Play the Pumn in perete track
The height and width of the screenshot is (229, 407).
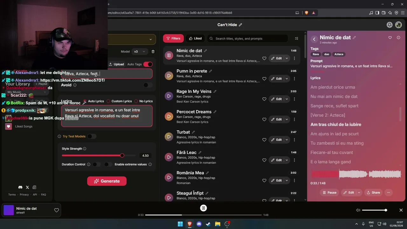click(169, 76)
